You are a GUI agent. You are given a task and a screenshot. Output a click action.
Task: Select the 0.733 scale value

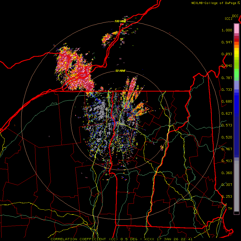[227, 90]
